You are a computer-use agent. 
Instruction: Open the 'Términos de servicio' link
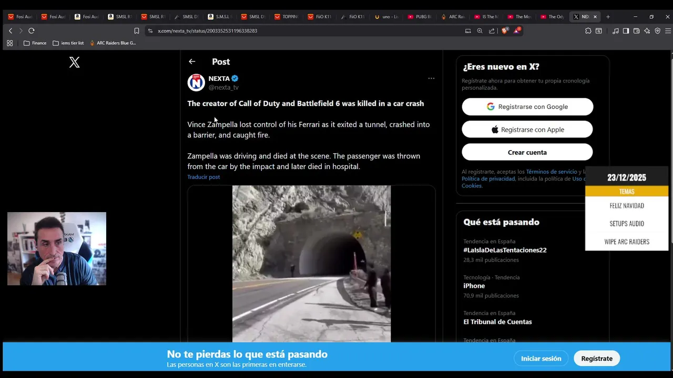[552, 172]
